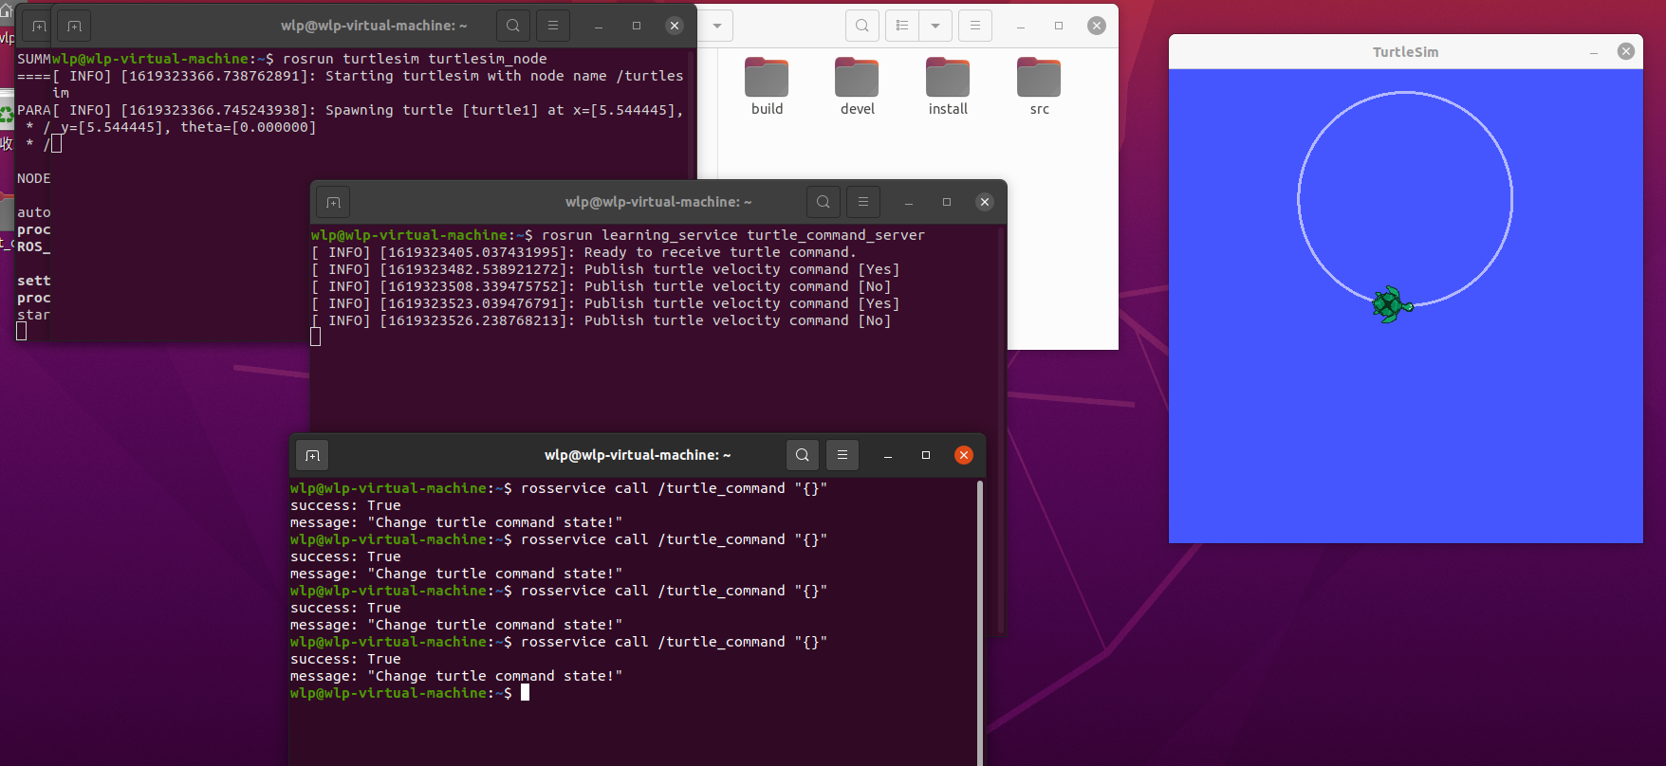Viewport: 1666px width, 766px height.
Task: Open menu in turtle_command_server terminal
Action: [863, 202]
